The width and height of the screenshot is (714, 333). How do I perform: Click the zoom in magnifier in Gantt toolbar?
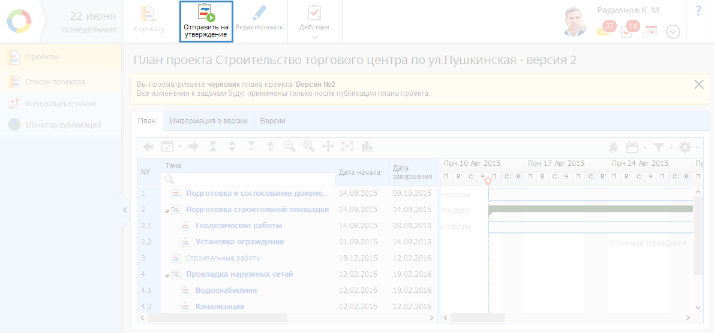pos(309,146)
